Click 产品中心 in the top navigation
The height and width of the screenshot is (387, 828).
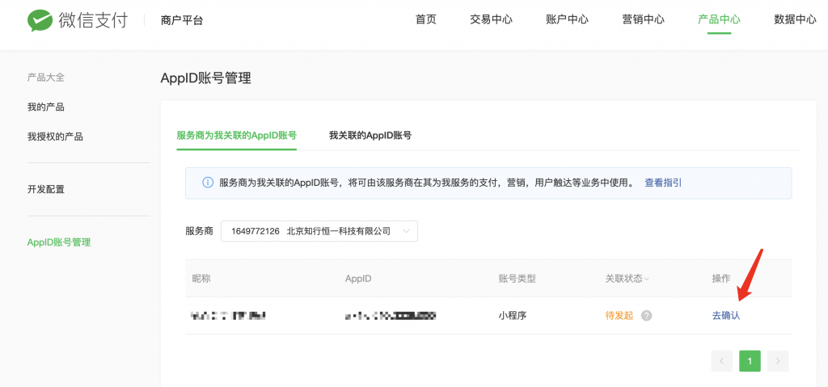tap(719, 20)
